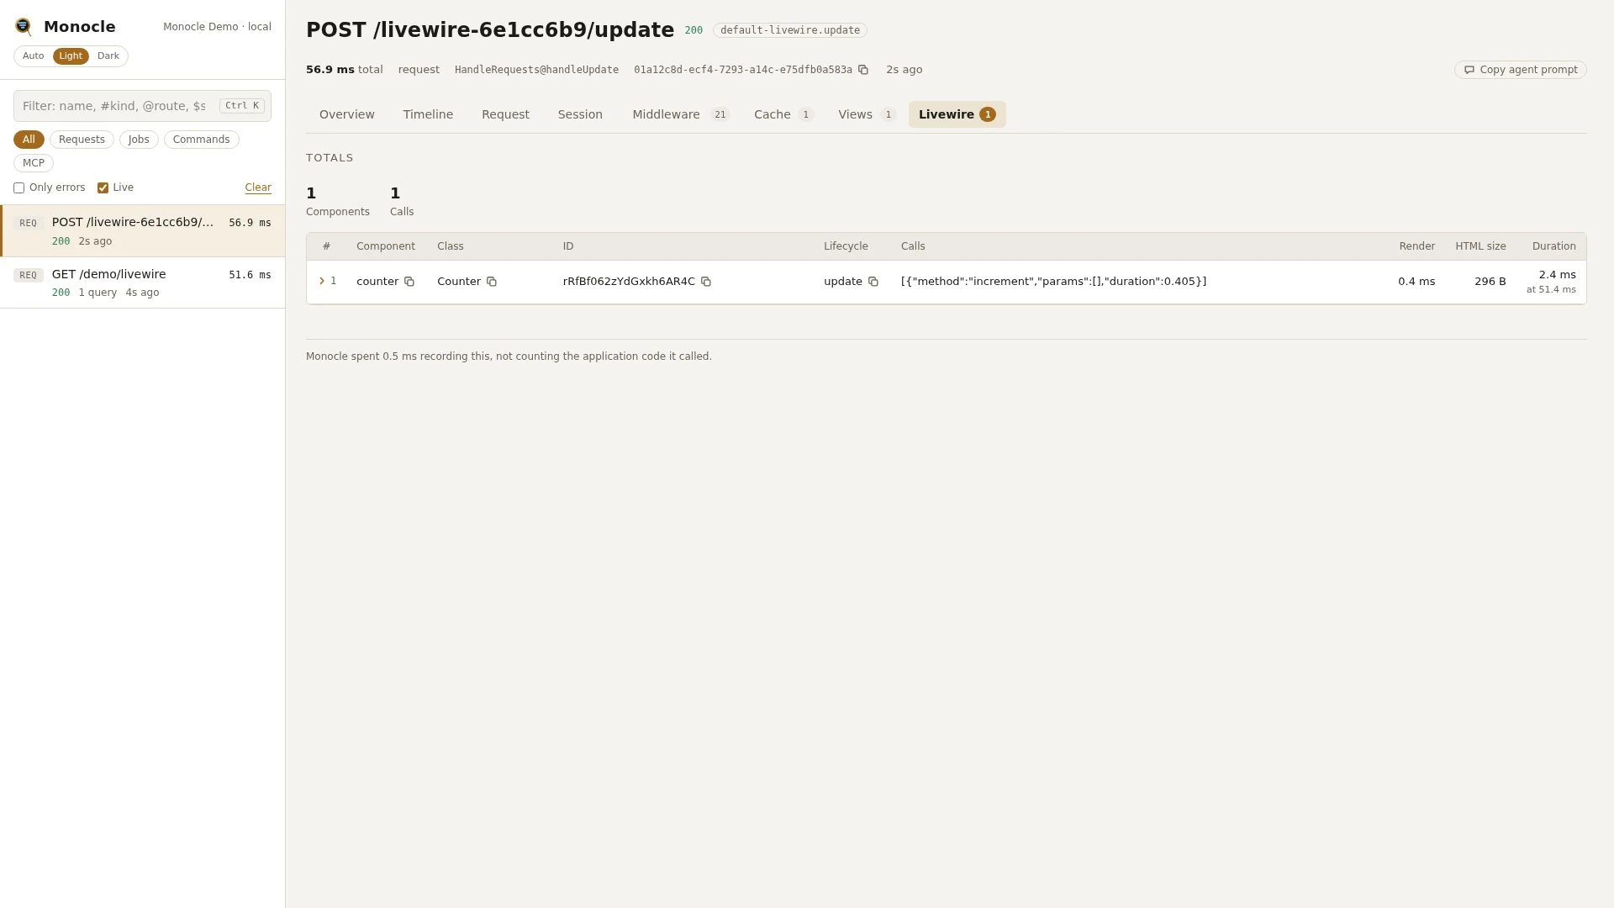Click the Component column header
Image resolution: width=1614 pixels, height=908 pixels.
coord(386,246)
